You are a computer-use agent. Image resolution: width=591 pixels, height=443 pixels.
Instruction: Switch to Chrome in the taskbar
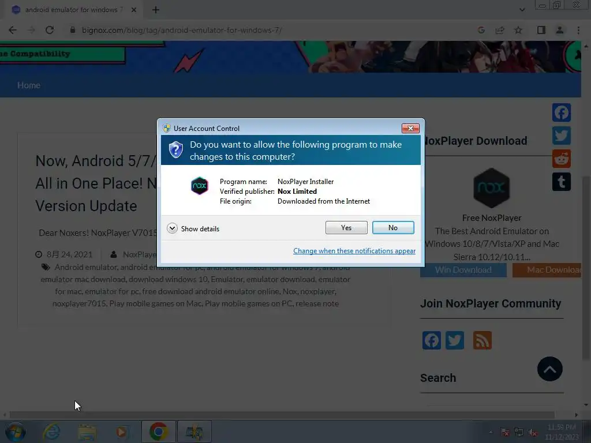tap(158, 431)
